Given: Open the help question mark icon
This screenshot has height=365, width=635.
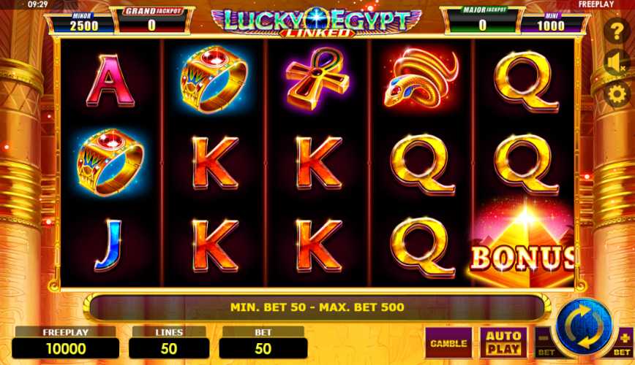Looking at the screenshot, I should pyautogui.click(x=617, y=31).
